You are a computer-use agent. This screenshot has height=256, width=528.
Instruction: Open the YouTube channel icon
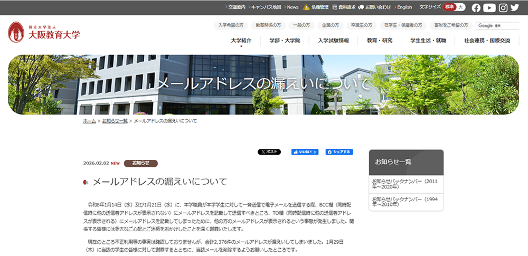489,7
